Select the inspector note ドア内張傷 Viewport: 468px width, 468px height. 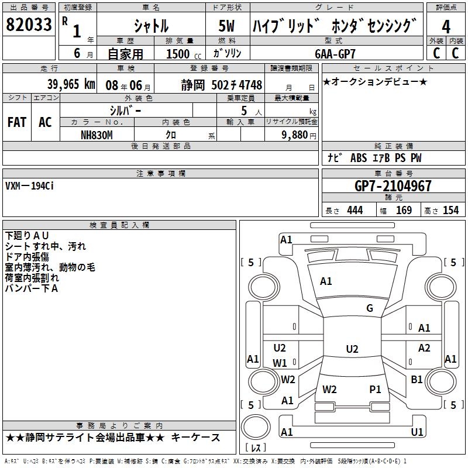point(27,257)
